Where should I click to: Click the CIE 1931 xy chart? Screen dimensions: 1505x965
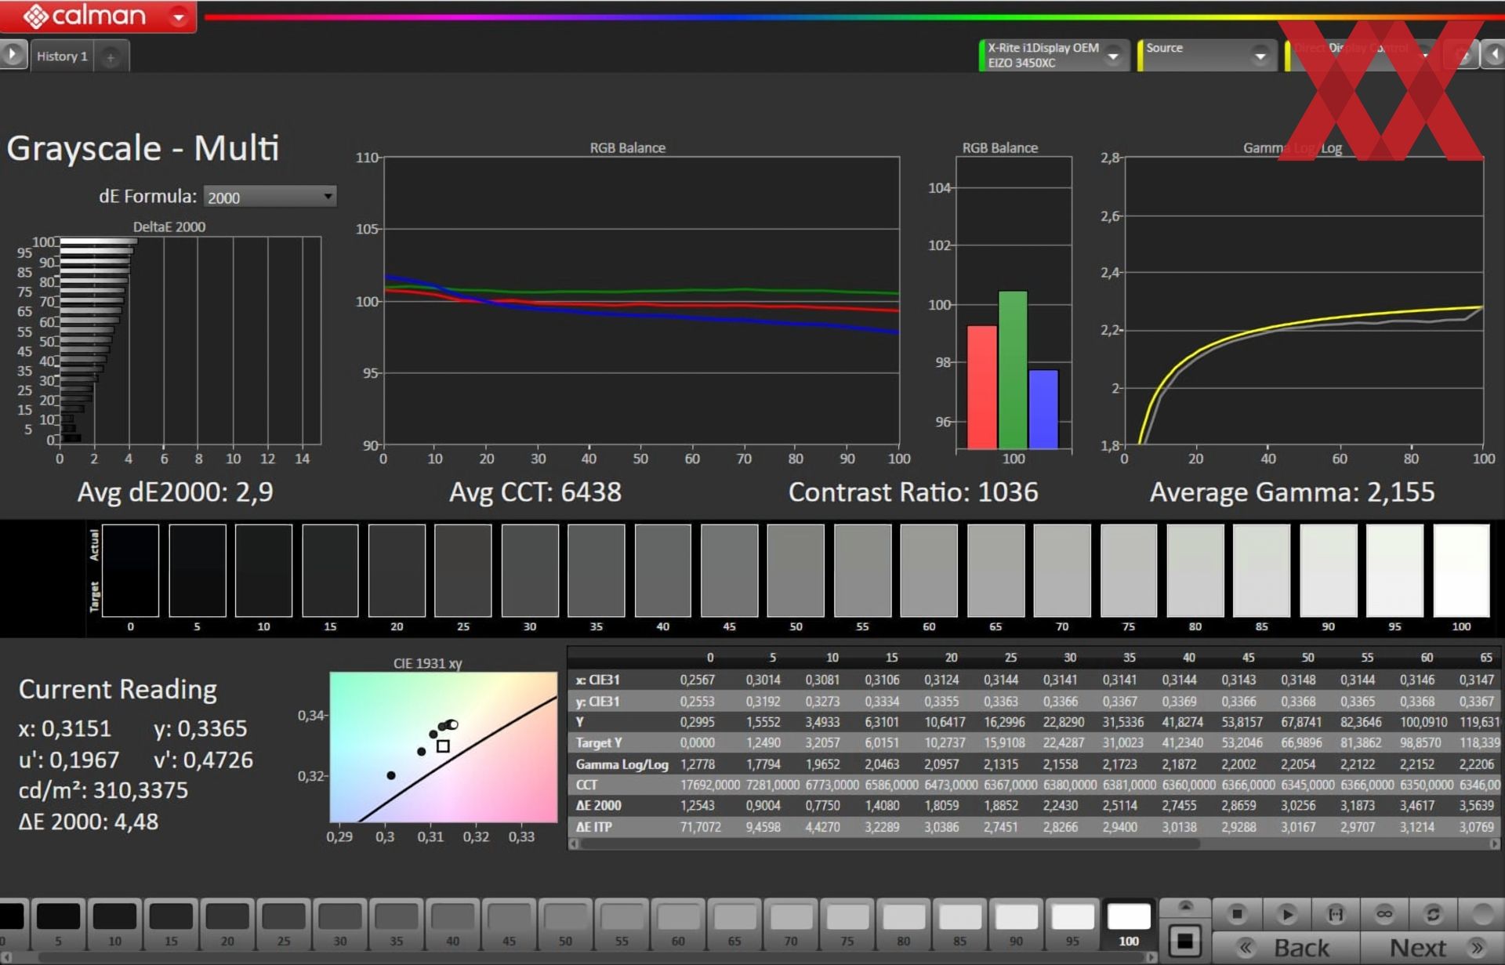point(443,747)
